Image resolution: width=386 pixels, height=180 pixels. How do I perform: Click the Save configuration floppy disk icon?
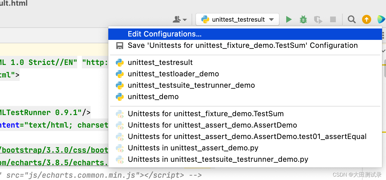point(120,46)
